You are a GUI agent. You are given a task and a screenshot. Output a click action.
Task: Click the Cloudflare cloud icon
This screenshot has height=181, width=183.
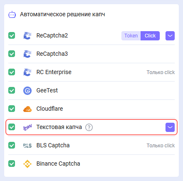tap(27, 109)
